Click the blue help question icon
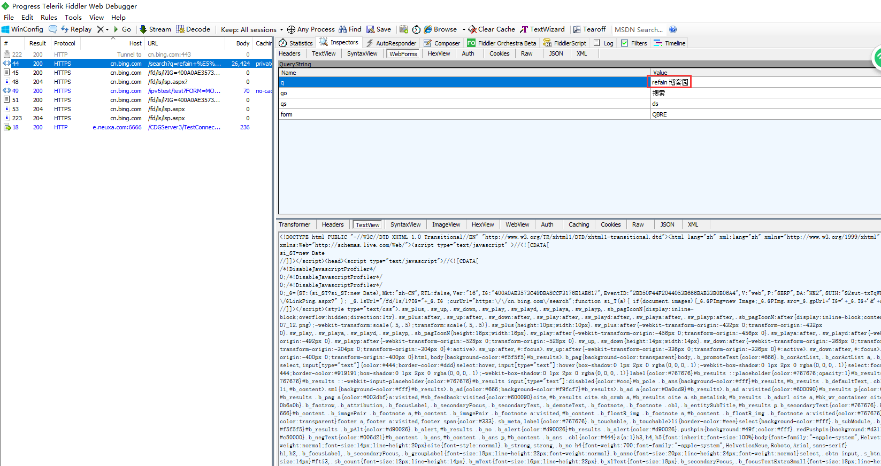The image size is (881, 466). point(673,29)
